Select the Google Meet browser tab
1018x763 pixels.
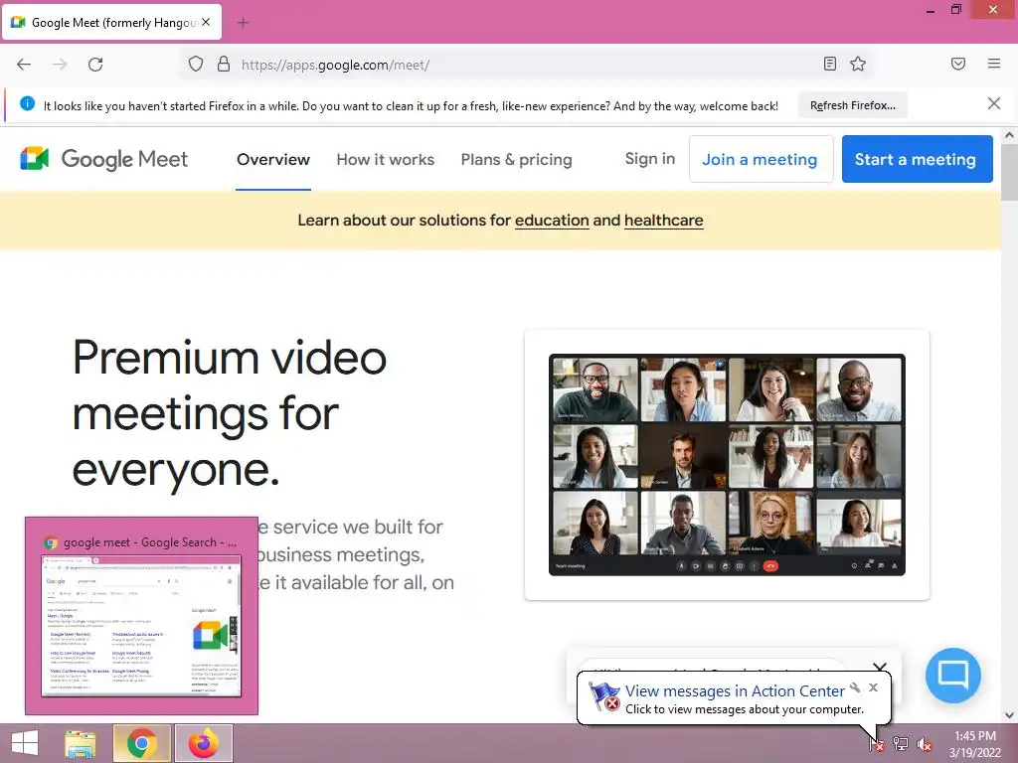coord(111,23)
